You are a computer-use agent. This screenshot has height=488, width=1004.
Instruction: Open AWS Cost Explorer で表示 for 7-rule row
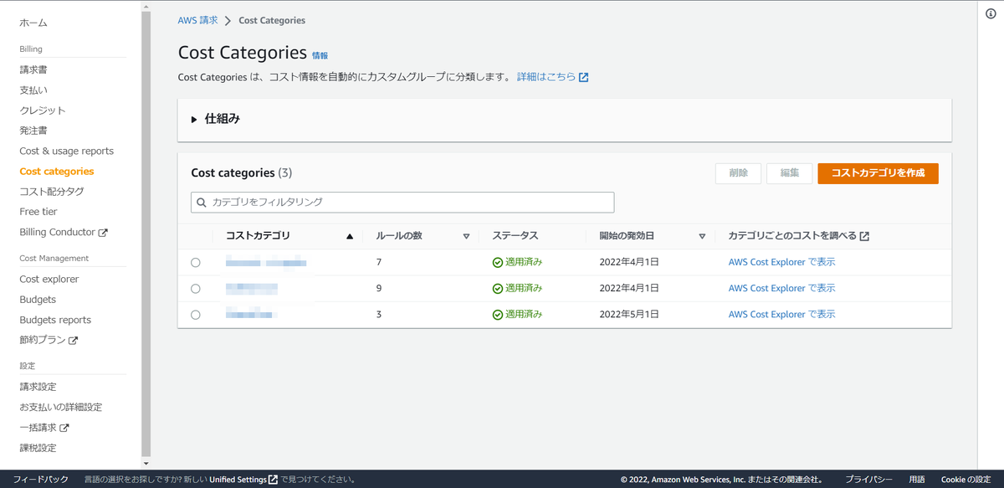[x=781, y=262]
